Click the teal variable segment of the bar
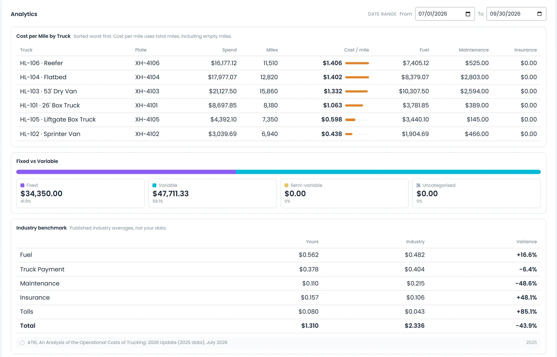The height and width of the screenshot is (357, 557). 388,172
